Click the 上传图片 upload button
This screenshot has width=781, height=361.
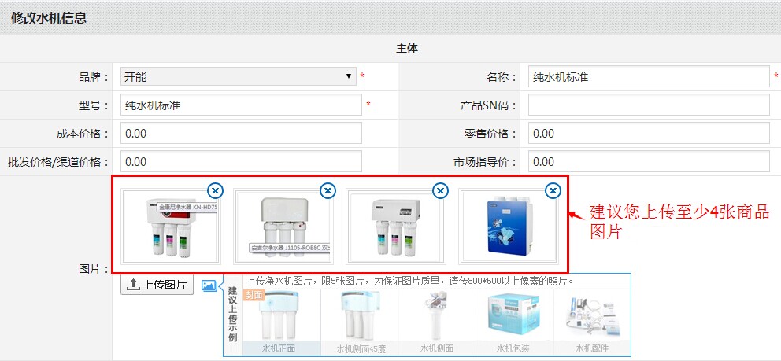[157, 285]
